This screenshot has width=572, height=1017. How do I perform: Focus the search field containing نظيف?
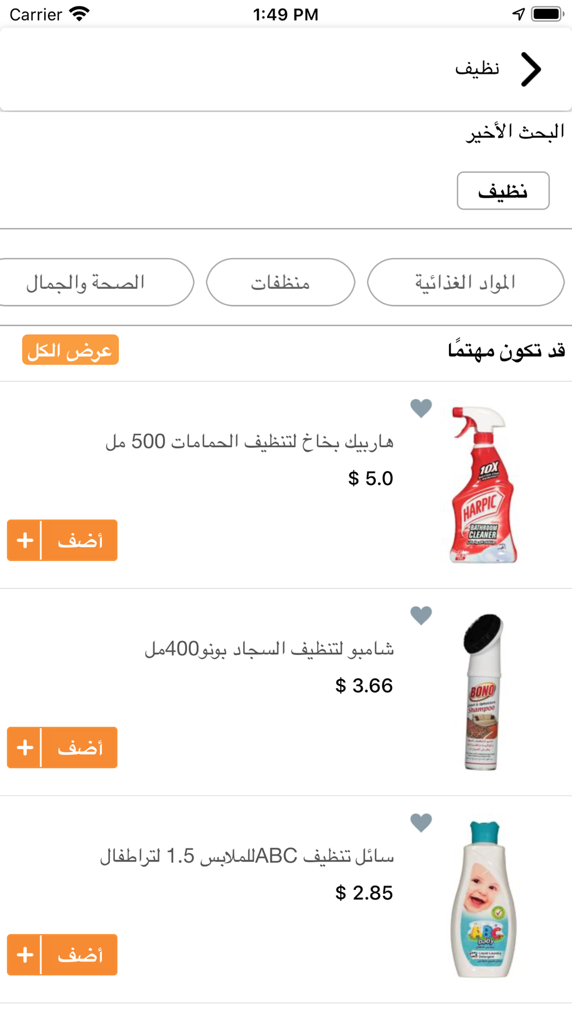(286, 69)
